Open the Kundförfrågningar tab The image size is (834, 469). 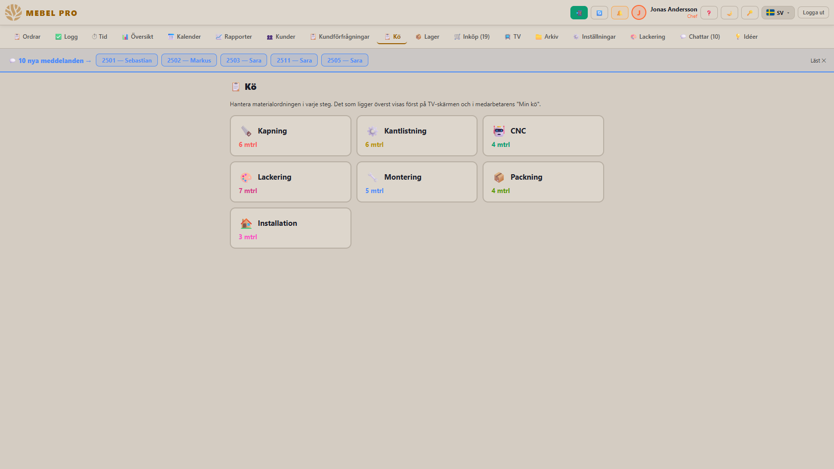340,37
